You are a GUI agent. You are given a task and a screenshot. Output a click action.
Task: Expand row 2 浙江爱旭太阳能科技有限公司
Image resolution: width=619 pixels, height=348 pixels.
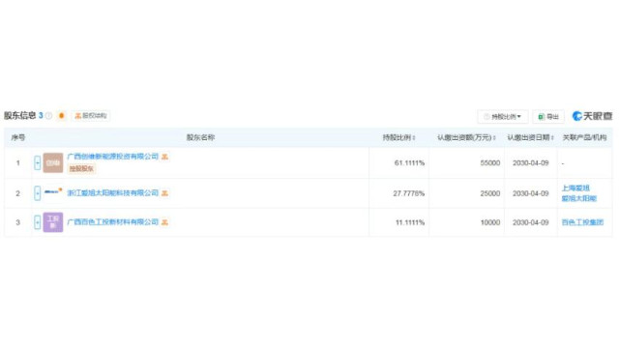pyautogui.click(x=37, y=193)
